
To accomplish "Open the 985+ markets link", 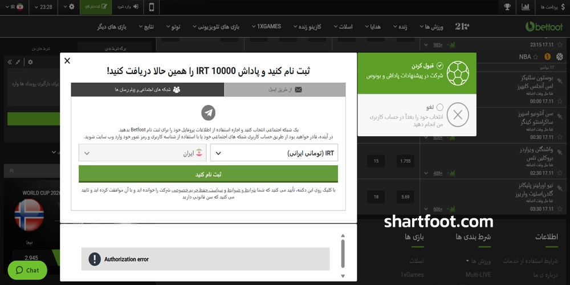I will (438, 45).
